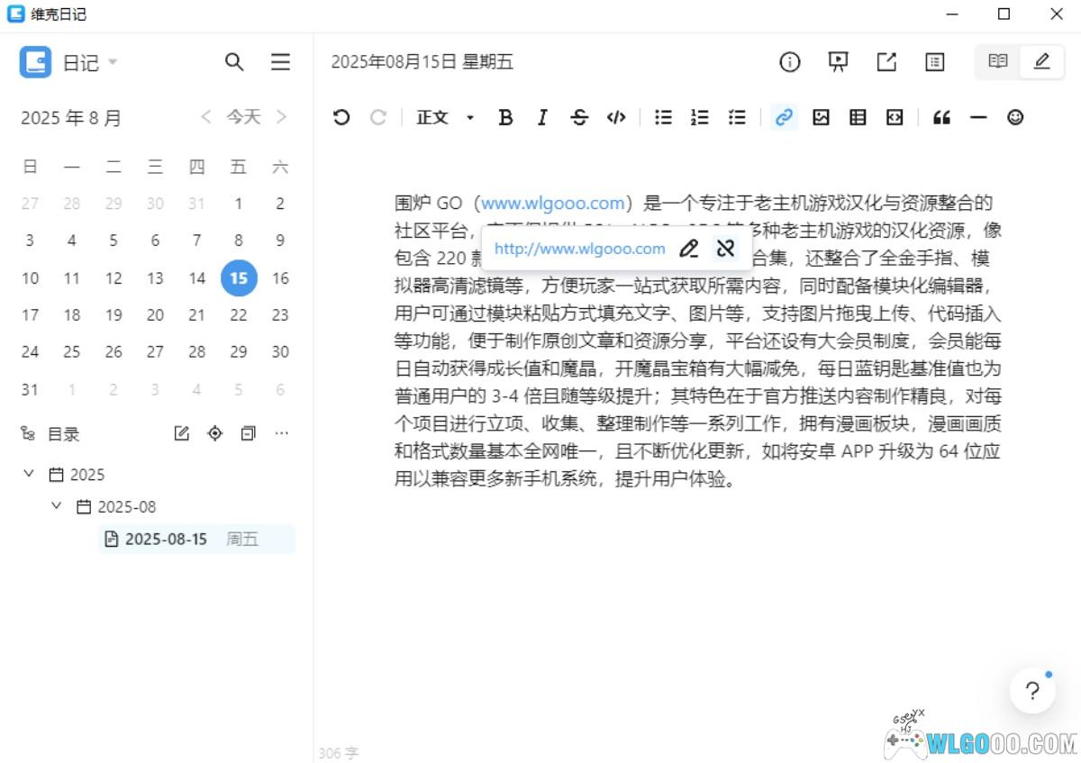Select August 22 in the calendar
The height and width of the screenshot is (763, 1081).
pyautogui.click(x=239, y=314)
